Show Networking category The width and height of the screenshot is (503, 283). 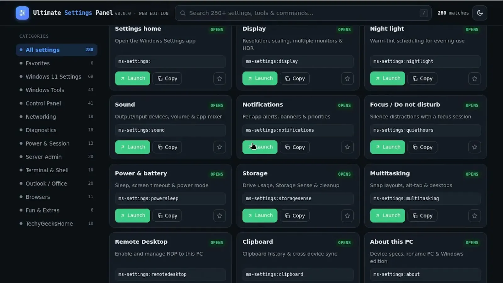[x=57, y=117]
